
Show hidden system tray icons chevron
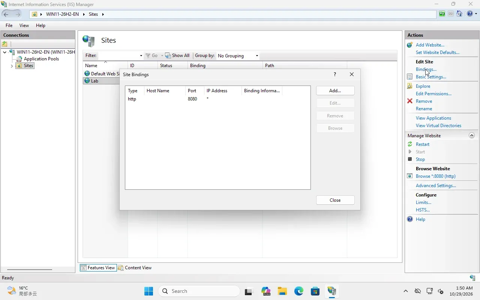405,291
